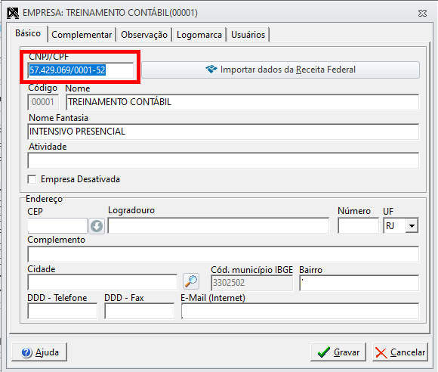Image resolution: width=438 pixels, height=372 pixels.
Task: Open the UF state dropdown
Action: [412, 226]
